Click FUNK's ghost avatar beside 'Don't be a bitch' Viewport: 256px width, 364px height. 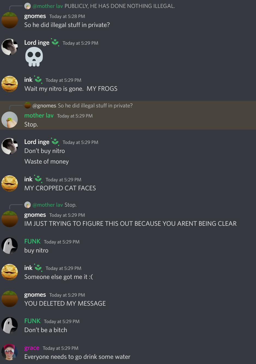click(x=10, y=325)
